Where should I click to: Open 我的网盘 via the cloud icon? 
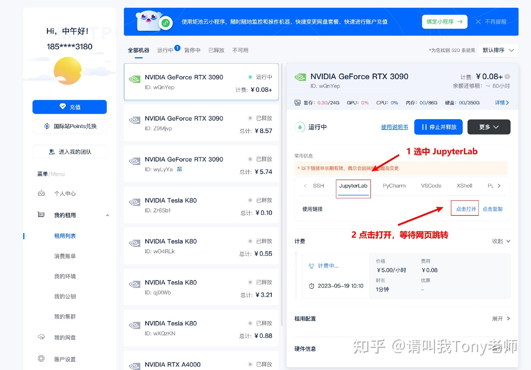(x=41, y=337)
